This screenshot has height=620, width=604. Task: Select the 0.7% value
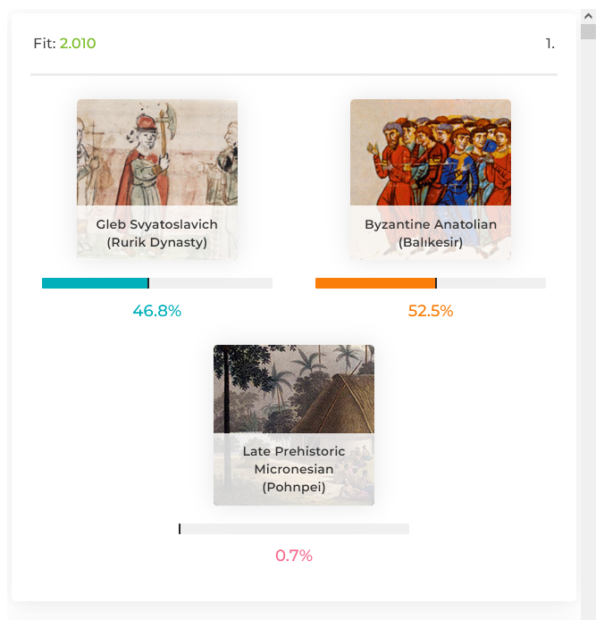coord(294,556)
